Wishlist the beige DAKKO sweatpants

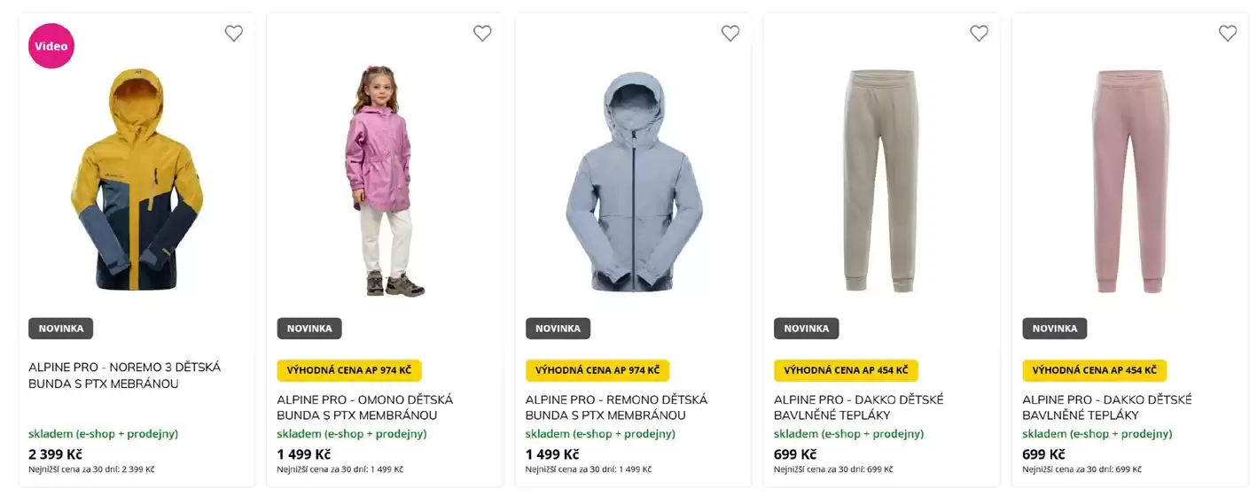(x=979, y=34)
